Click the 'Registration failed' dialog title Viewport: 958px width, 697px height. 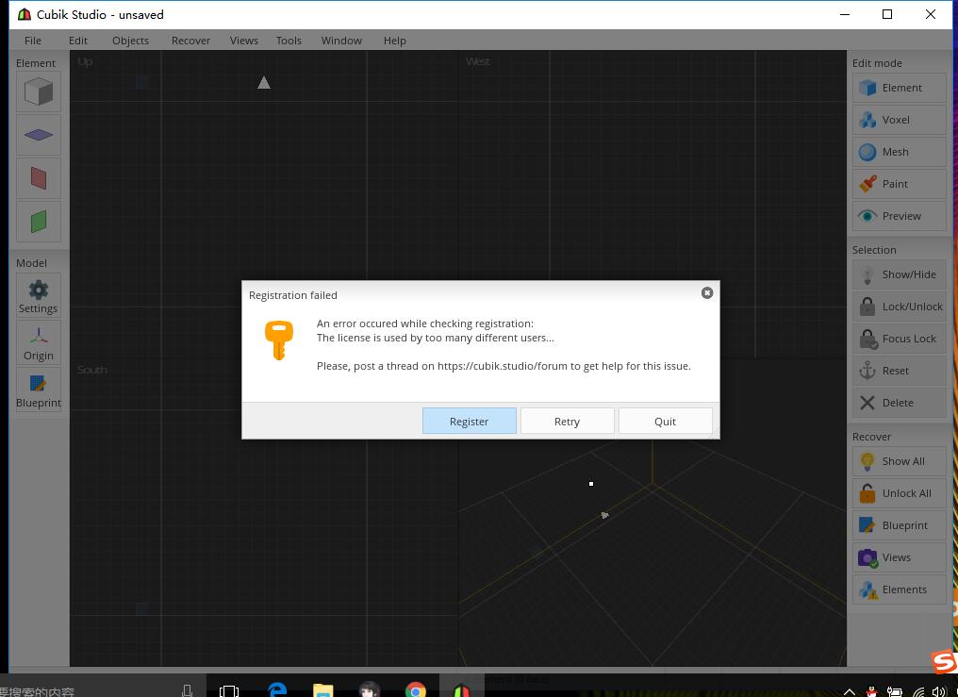click(293, 295)
